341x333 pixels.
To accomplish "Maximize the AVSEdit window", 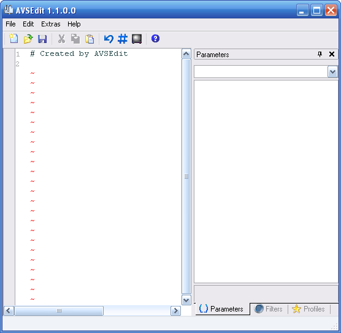I will [x=316, y=10].
